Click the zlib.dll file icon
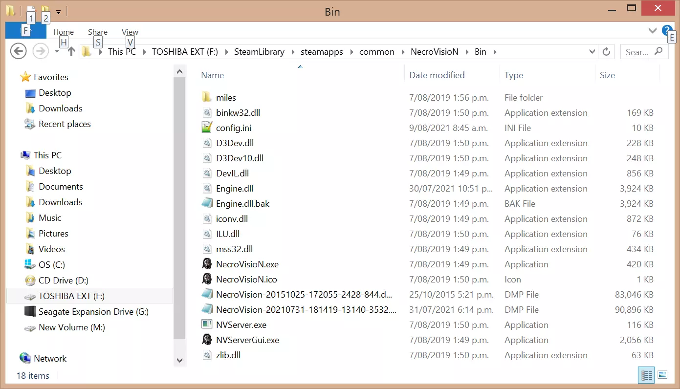Viewport: 680px width, 389px height. coord(207,355)
